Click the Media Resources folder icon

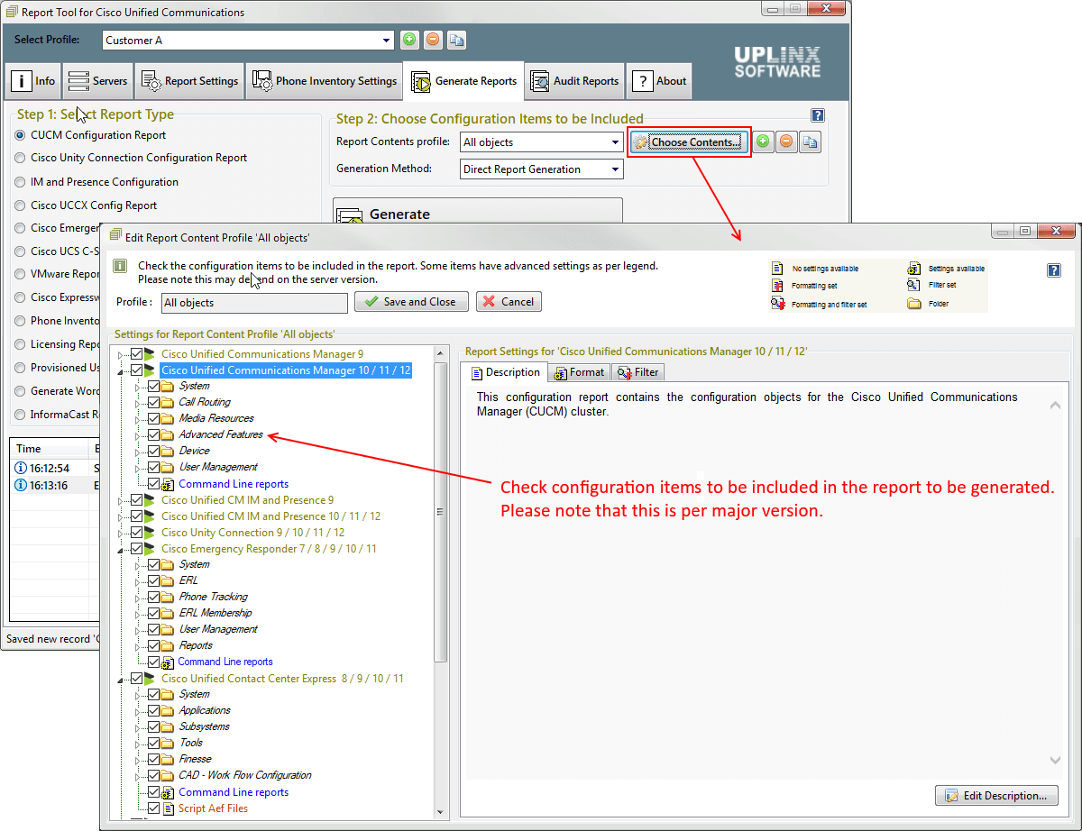167,418
